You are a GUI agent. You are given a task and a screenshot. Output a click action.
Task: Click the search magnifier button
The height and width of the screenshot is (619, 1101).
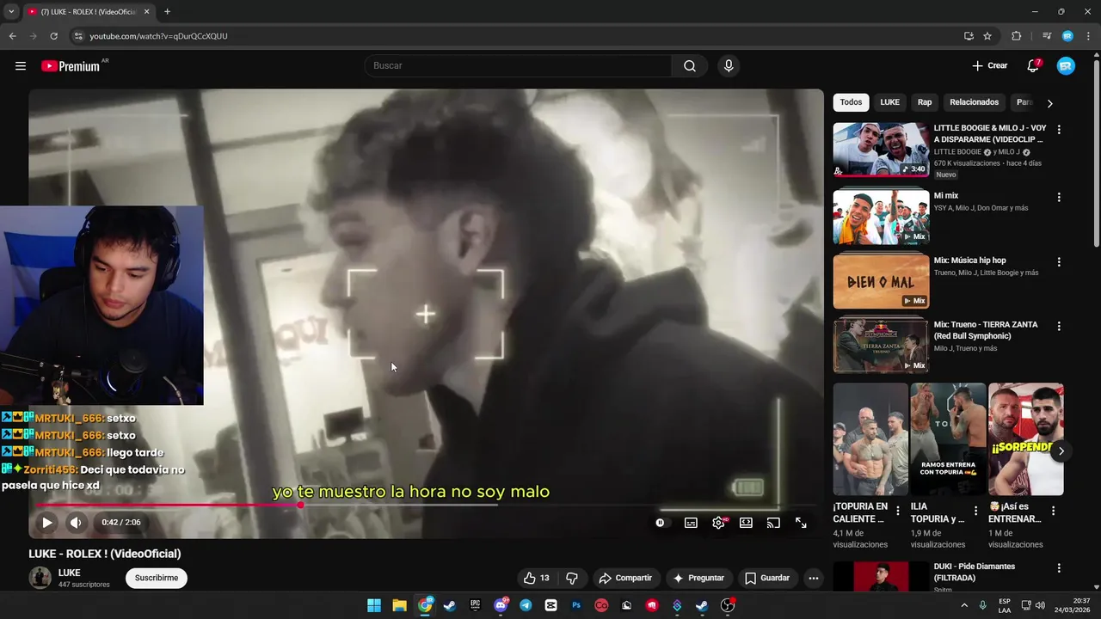click(690, 66)
